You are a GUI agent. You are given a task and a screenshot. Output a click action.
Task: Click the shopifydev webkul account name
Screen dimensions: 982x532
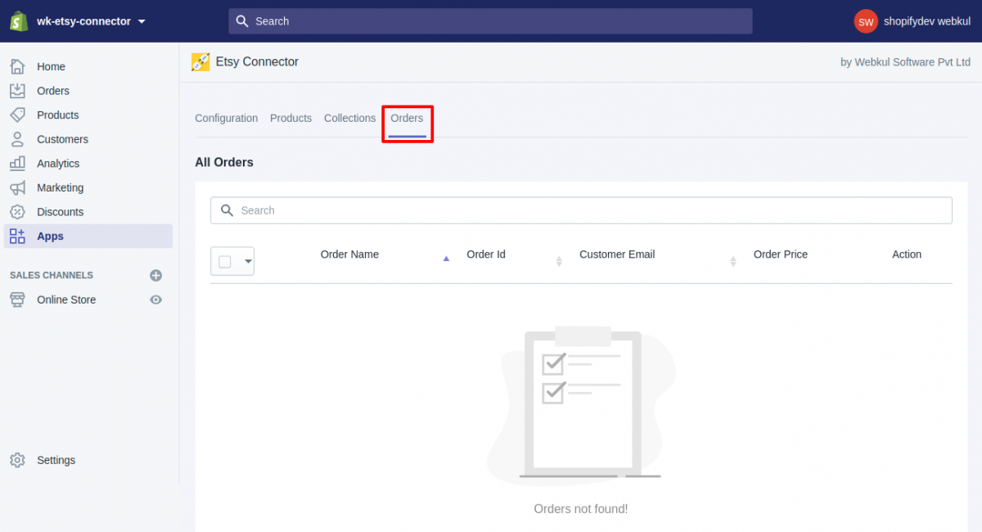[x=927, y=21]
